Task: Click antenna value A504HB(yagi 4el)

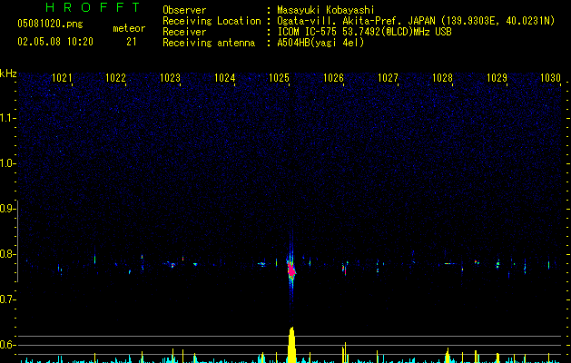Action: 320,43
